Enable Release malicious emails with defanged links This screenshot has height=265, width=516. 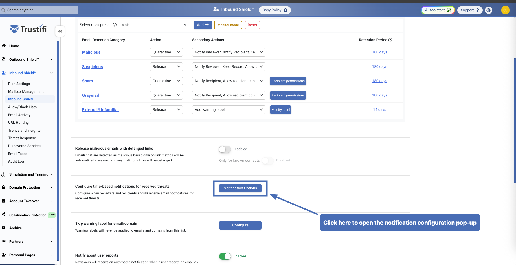pos(225,149)
